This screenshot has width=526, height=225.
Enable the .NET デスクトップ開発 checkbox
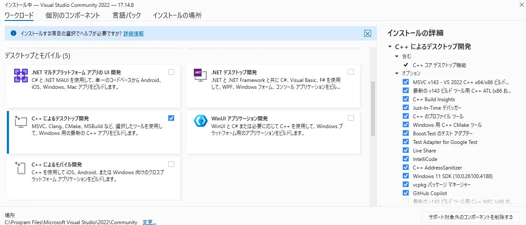click(351, 72)
